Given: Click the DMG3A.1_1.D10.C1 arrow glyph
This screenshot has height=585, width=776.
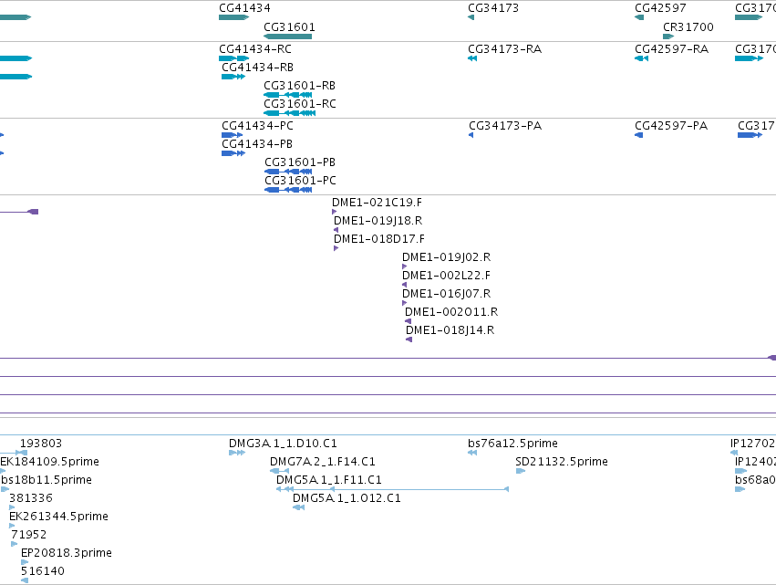Looking at the screenshot, I should 237,453.
